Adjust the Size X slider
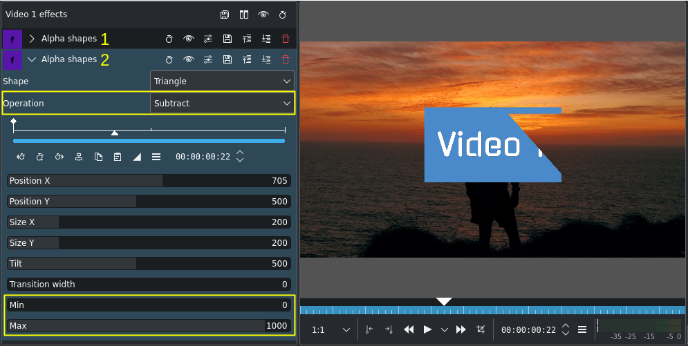This screenshot has height=346, width=688. pos(149,222)
